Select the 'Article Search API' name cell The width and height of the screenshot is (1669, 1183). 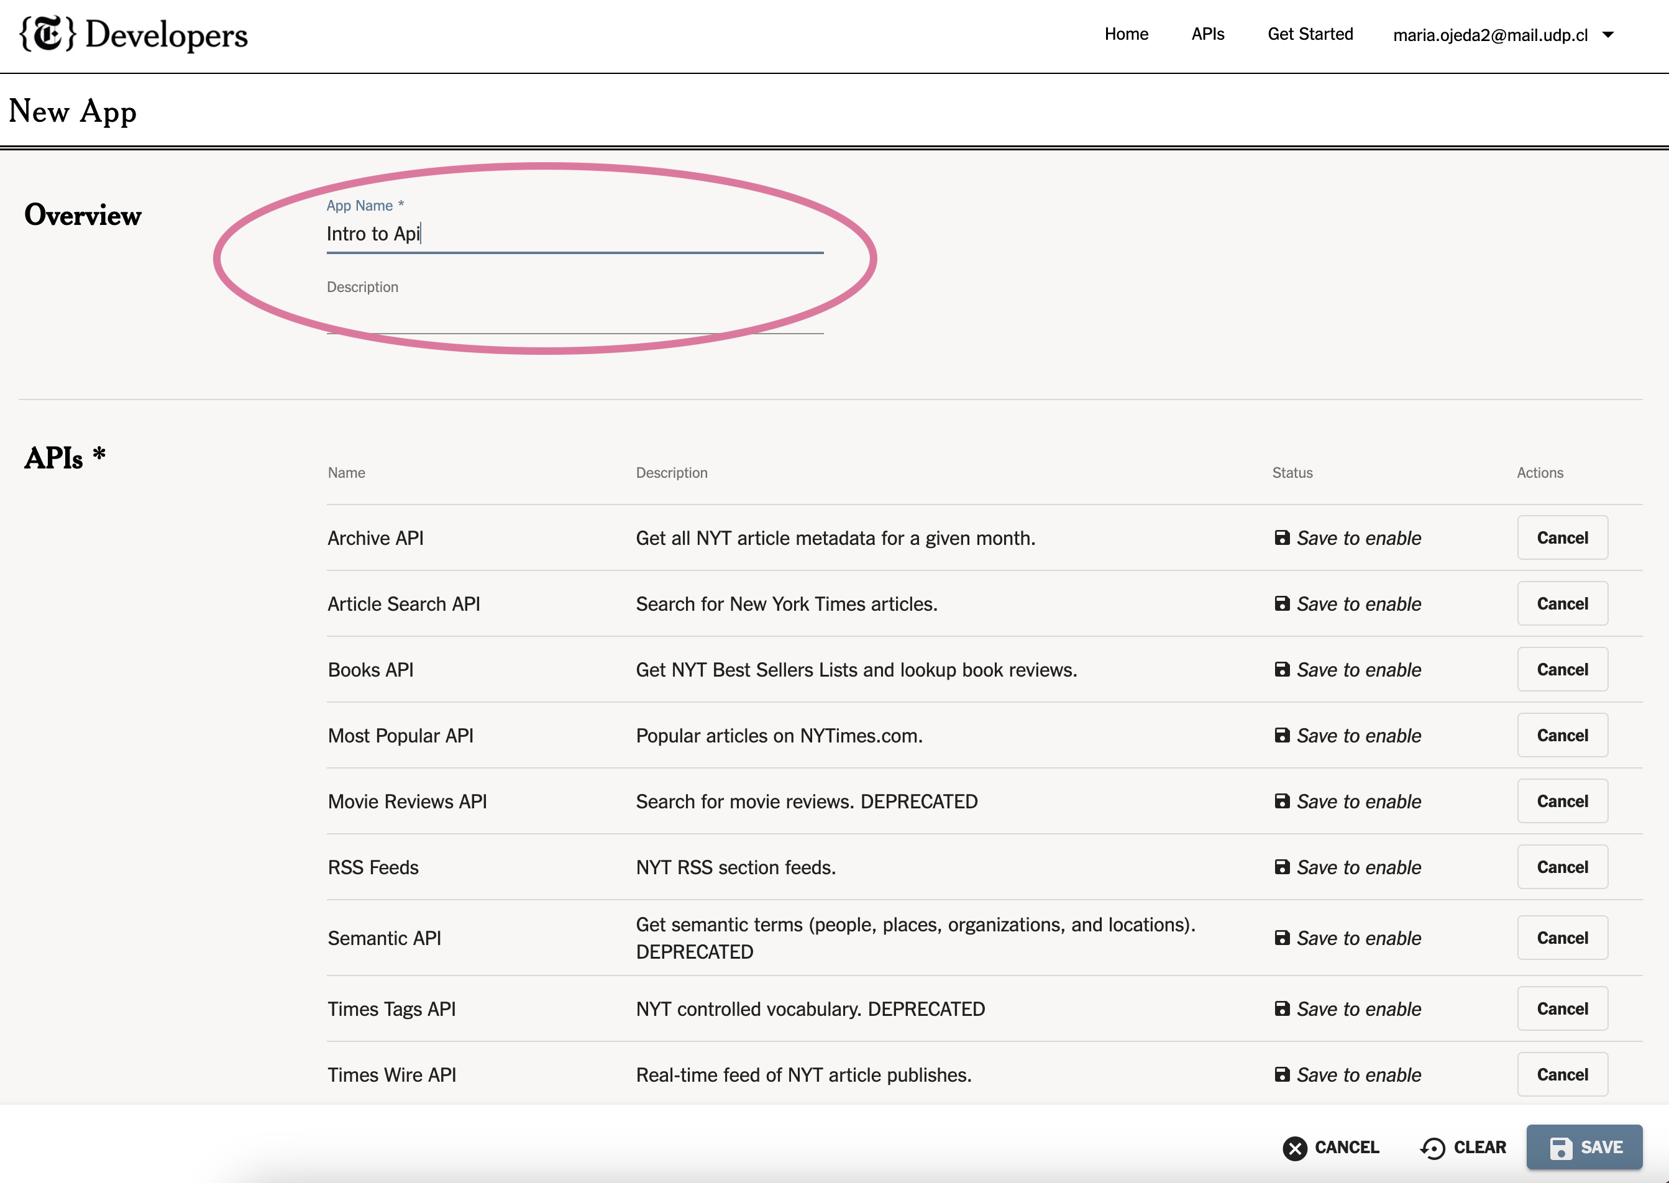click(404, 603)
